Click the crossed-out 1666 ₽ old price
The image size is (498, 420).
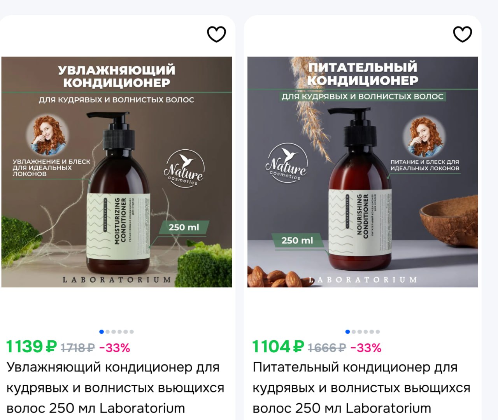[327, 348]
